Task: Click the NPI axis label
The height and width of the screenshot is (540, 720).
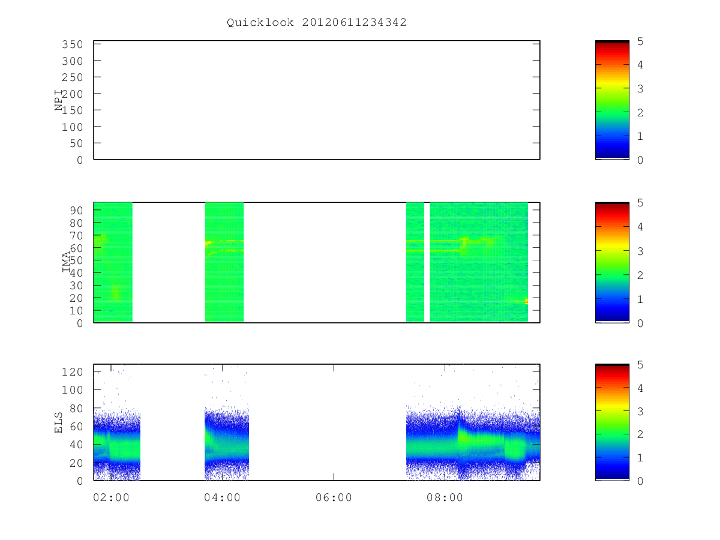Action: point(59,100)
